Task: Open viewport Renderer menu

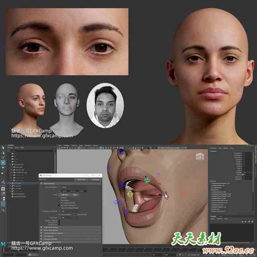Action: [88, 145]
